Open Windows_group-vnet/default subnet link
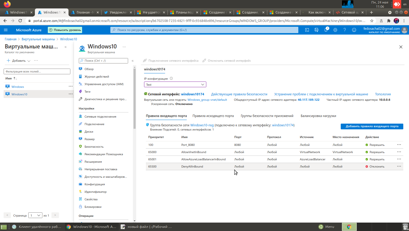The width and height of the screenshot is (409, 231). tap(207, 100)
